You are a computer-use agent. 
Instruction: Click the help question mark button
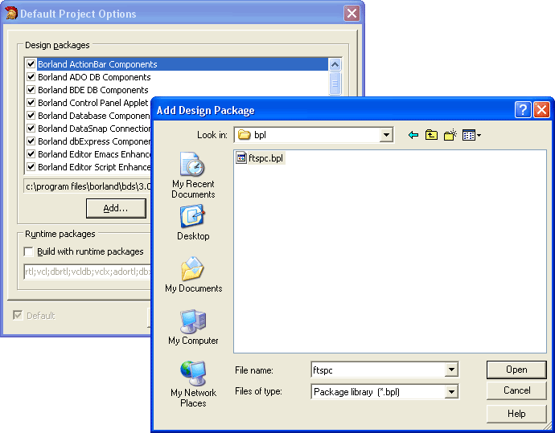click(x=523, y=110)
